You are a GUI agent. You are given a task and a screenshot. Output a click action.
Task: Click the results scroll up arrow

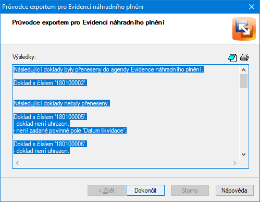(244, 70)
